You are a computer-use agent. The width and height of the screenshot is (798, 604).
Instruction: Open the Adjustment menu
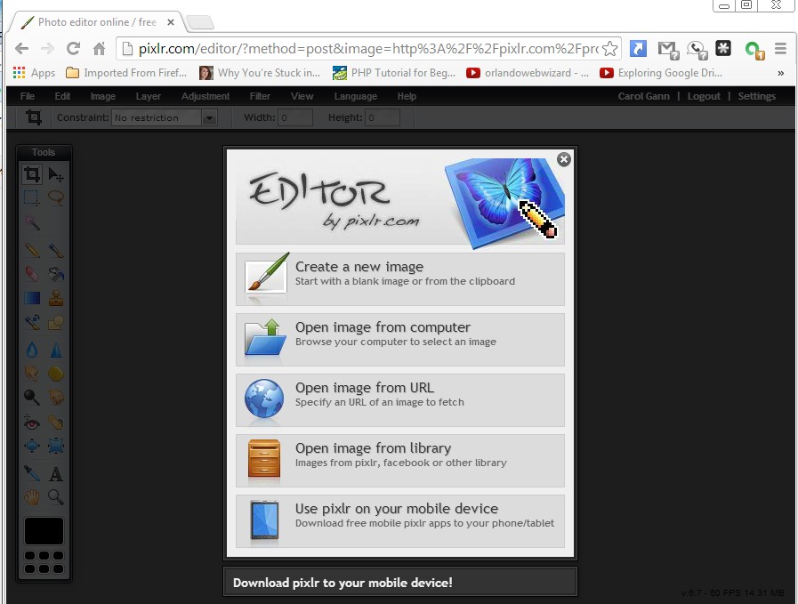click(206, 96)
